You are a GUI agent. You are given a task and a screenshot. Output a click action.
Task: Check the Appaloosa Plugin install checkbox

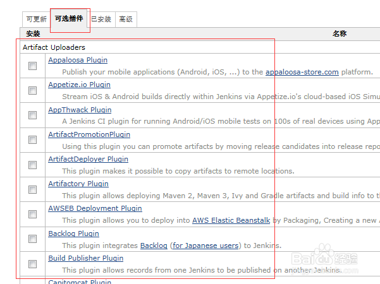(32, 66)
